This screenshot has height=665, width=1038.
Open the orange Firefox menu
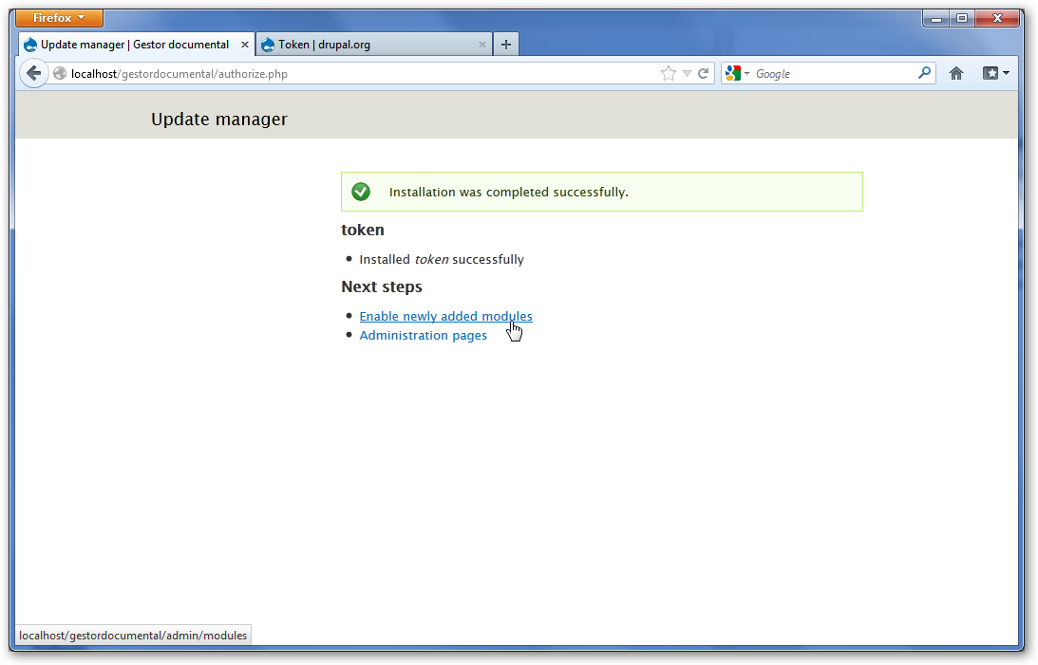tap(59, 18)
